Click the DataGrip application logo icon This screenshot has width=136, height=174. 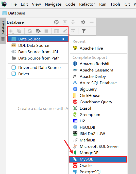[4, 4]
